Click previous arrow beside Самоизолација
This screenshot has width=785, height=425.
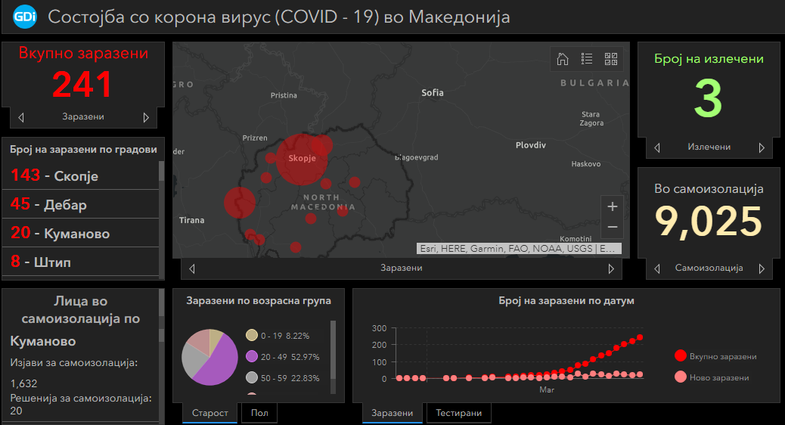pyautogui.click(x=657, y=268)
